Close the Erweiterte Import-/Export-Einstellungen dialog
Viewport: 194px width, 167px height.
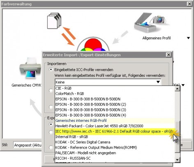(169, 55)
